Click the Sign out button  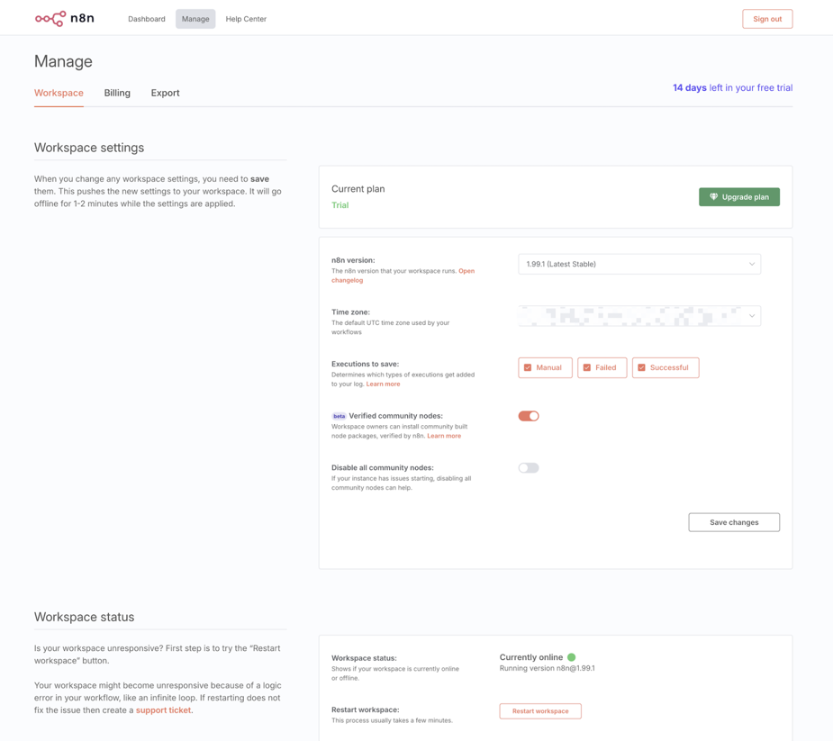[x=767, y=19]
